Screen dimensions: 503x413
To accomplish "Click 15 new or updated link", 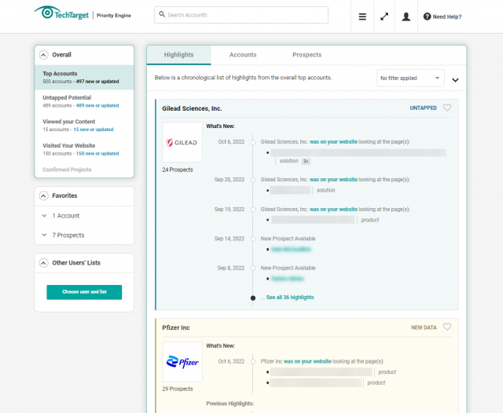I will (x=94, y=130).
